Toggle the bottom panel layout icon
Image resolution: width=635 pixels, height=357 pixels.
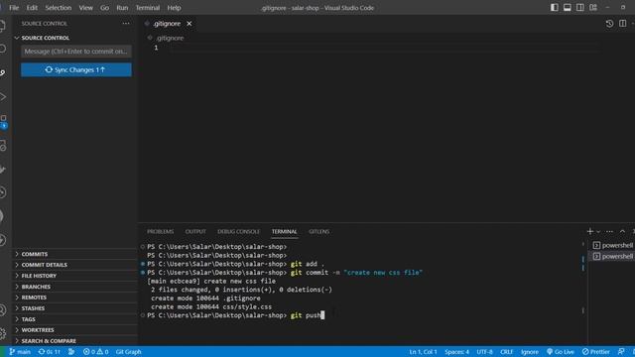pos(567,8)
